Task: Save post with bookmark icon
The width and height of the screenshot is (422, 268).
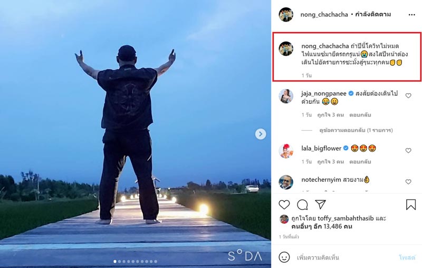Action: click(x=411, y=205)
